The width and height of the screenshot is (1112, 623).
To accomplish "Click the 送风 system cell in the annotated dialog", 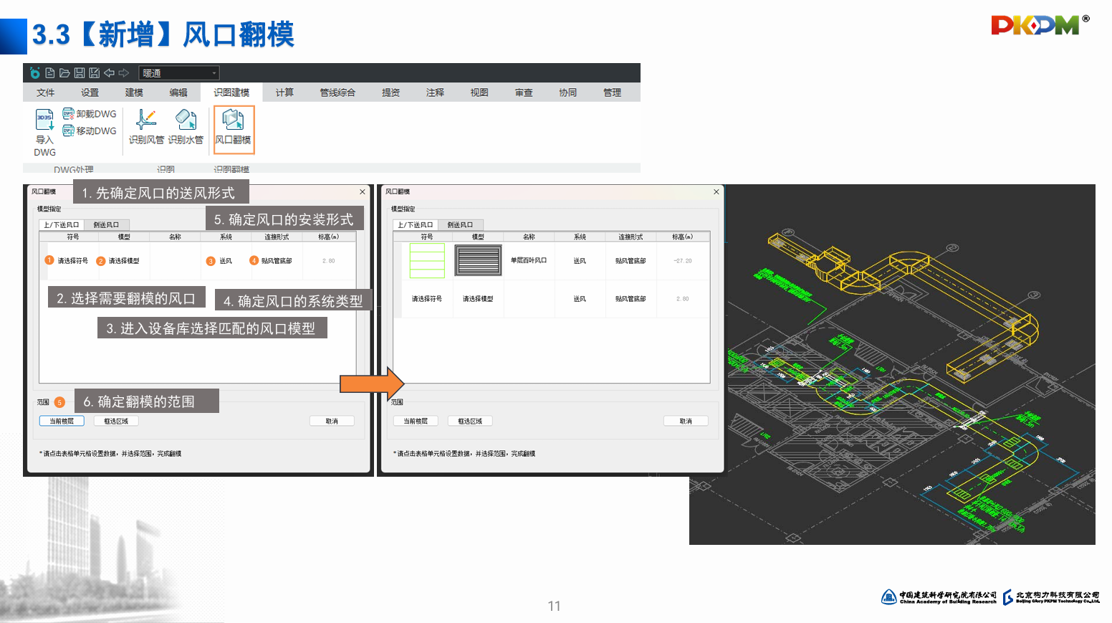I will [226, 261].
